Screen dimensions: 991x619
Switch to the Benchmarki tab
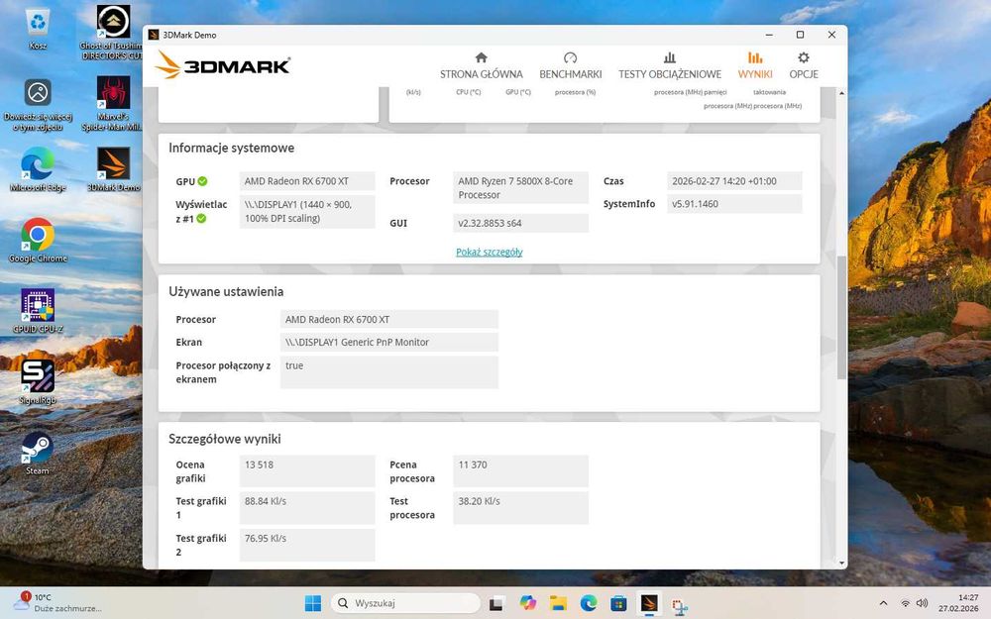pyautogui.click(x=570, y=65)
